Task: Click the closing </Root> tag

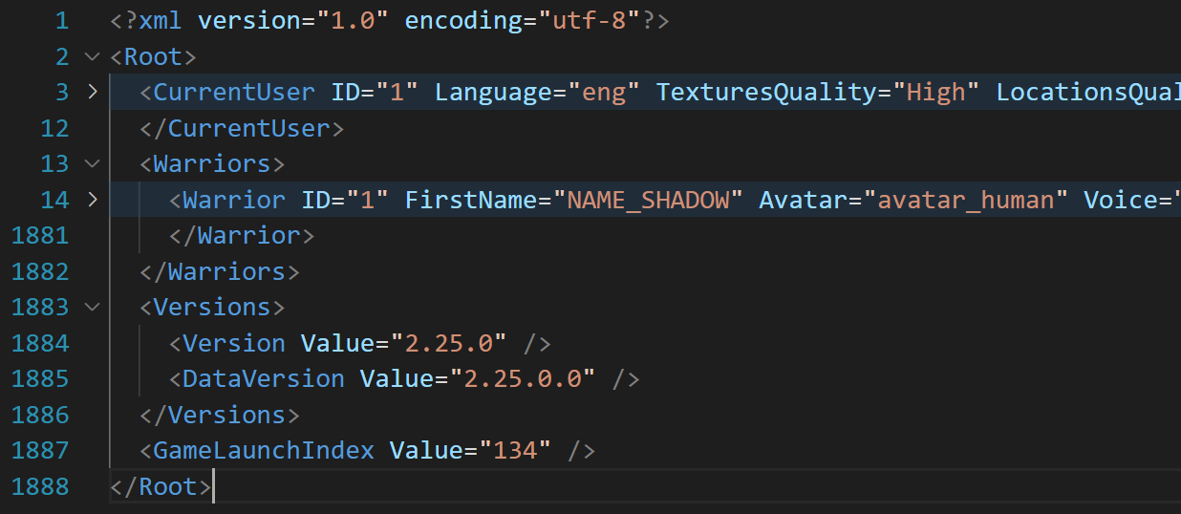Action: pyautogui.click(x=161, y=486)
